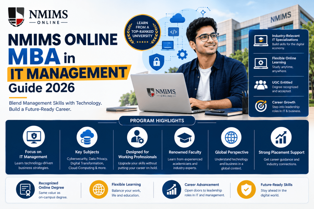Click the padlock shield icon

(157, 62)
